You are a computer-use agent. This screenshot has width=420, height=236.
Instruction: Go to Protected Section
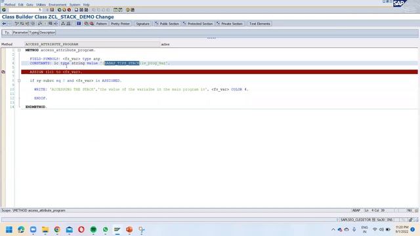click(198, 24)
